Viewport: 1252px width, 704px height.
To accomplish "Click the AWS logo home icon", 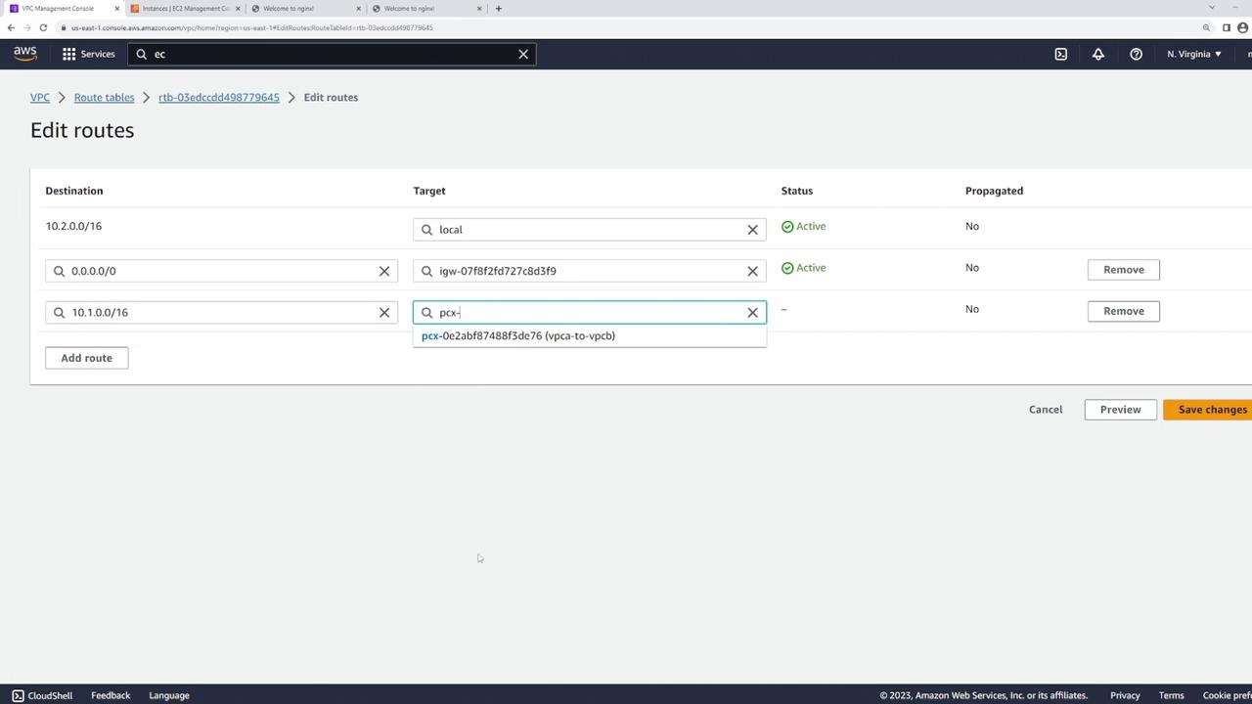I will pos(25,54).
